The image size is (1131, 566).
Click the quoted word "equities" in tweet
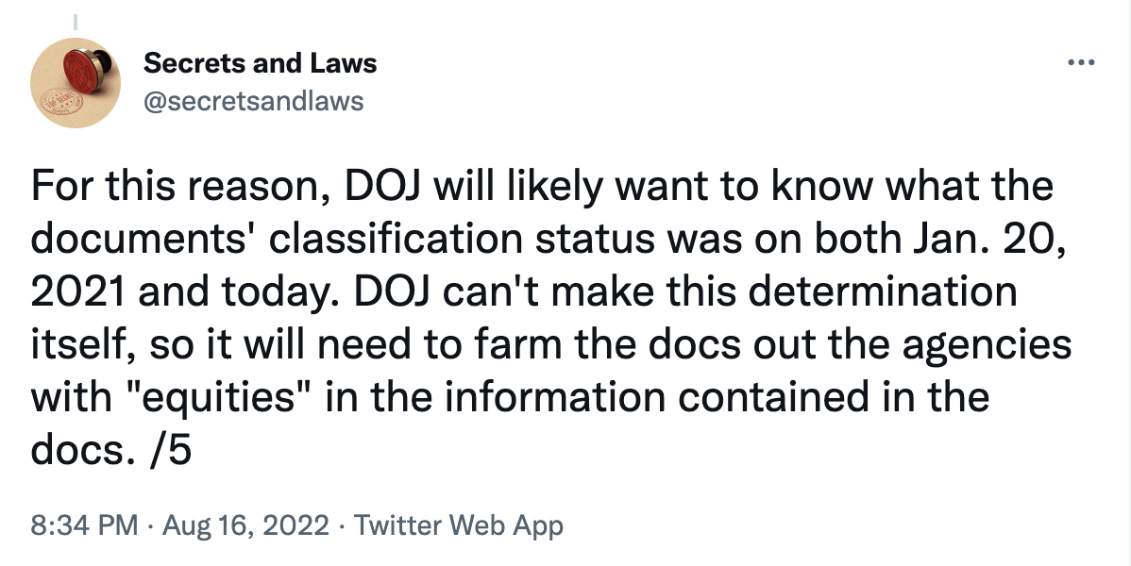click(x=216, y=397)
